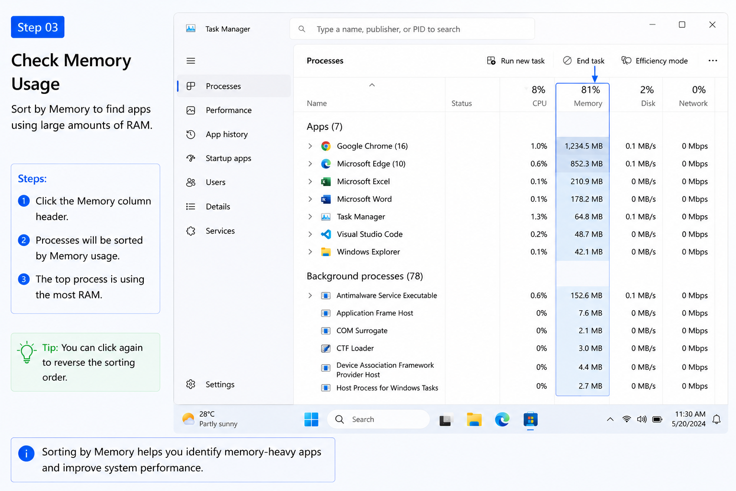
Task: Click the 1,234.5 MB memory value
Action: [x=584, y=146]
